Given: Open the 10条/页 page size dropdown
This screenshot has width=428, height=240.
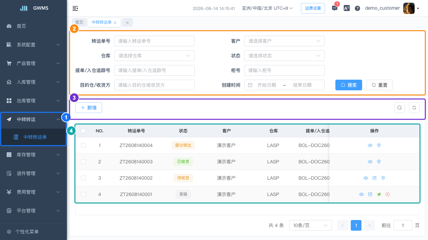Looking at the screenshot, I should coord(311,225).
